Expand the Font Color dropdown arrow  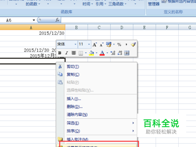(107, 53)
